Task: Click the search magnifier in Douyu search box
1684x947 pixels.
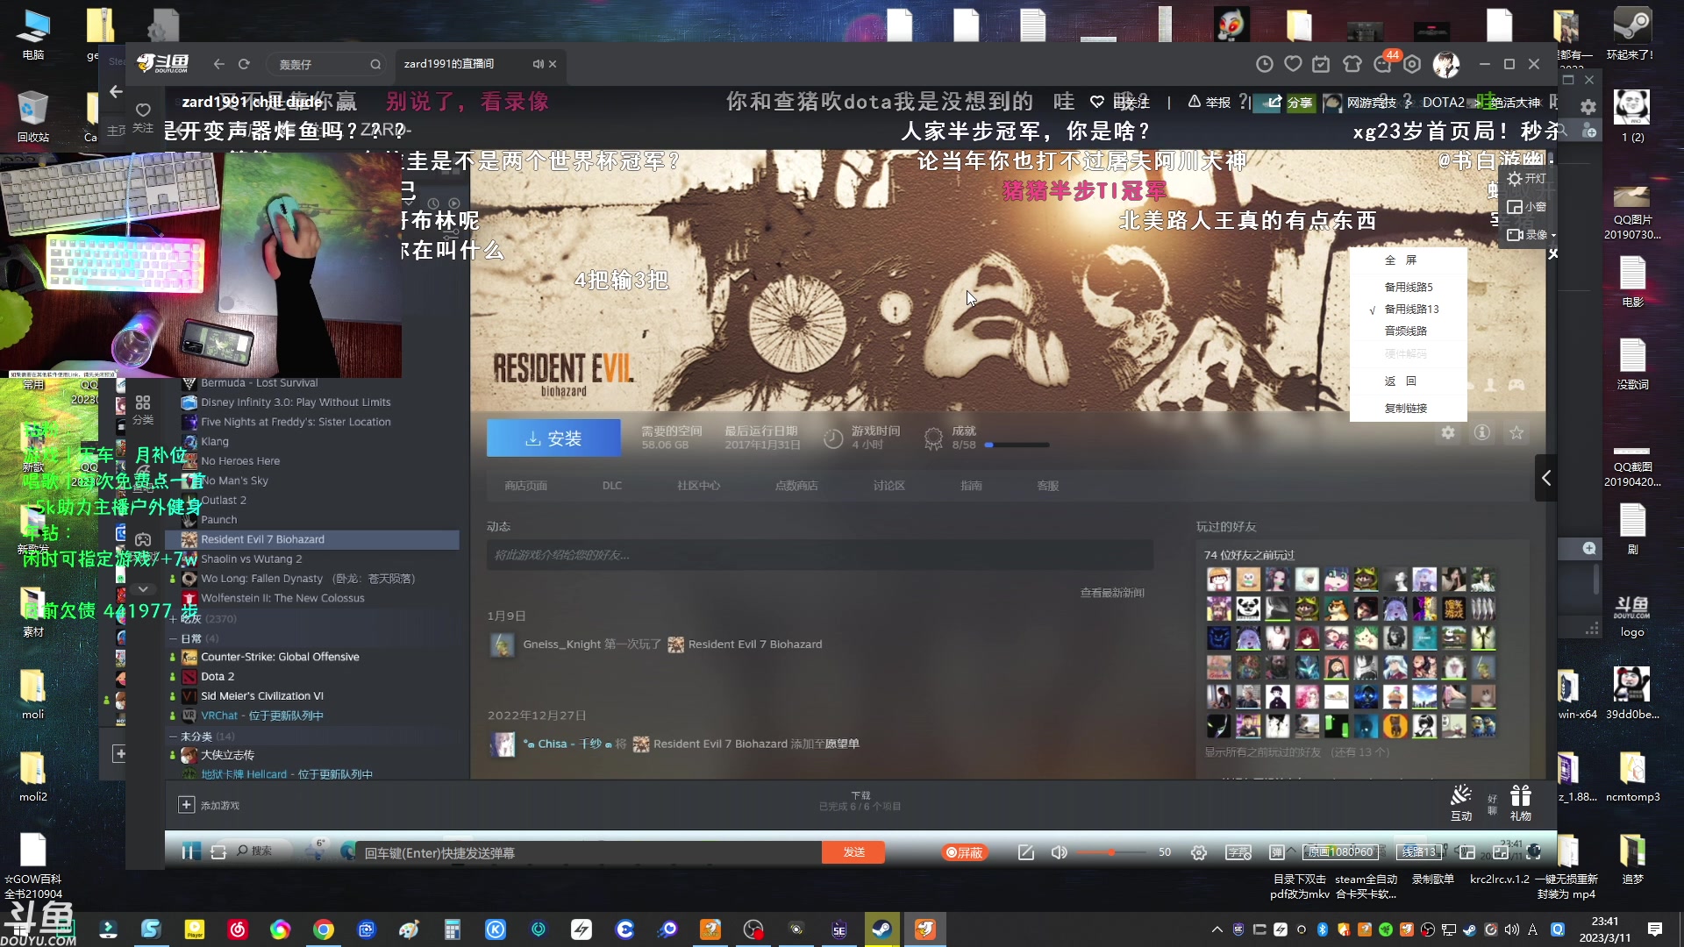Action: point(375,65)
